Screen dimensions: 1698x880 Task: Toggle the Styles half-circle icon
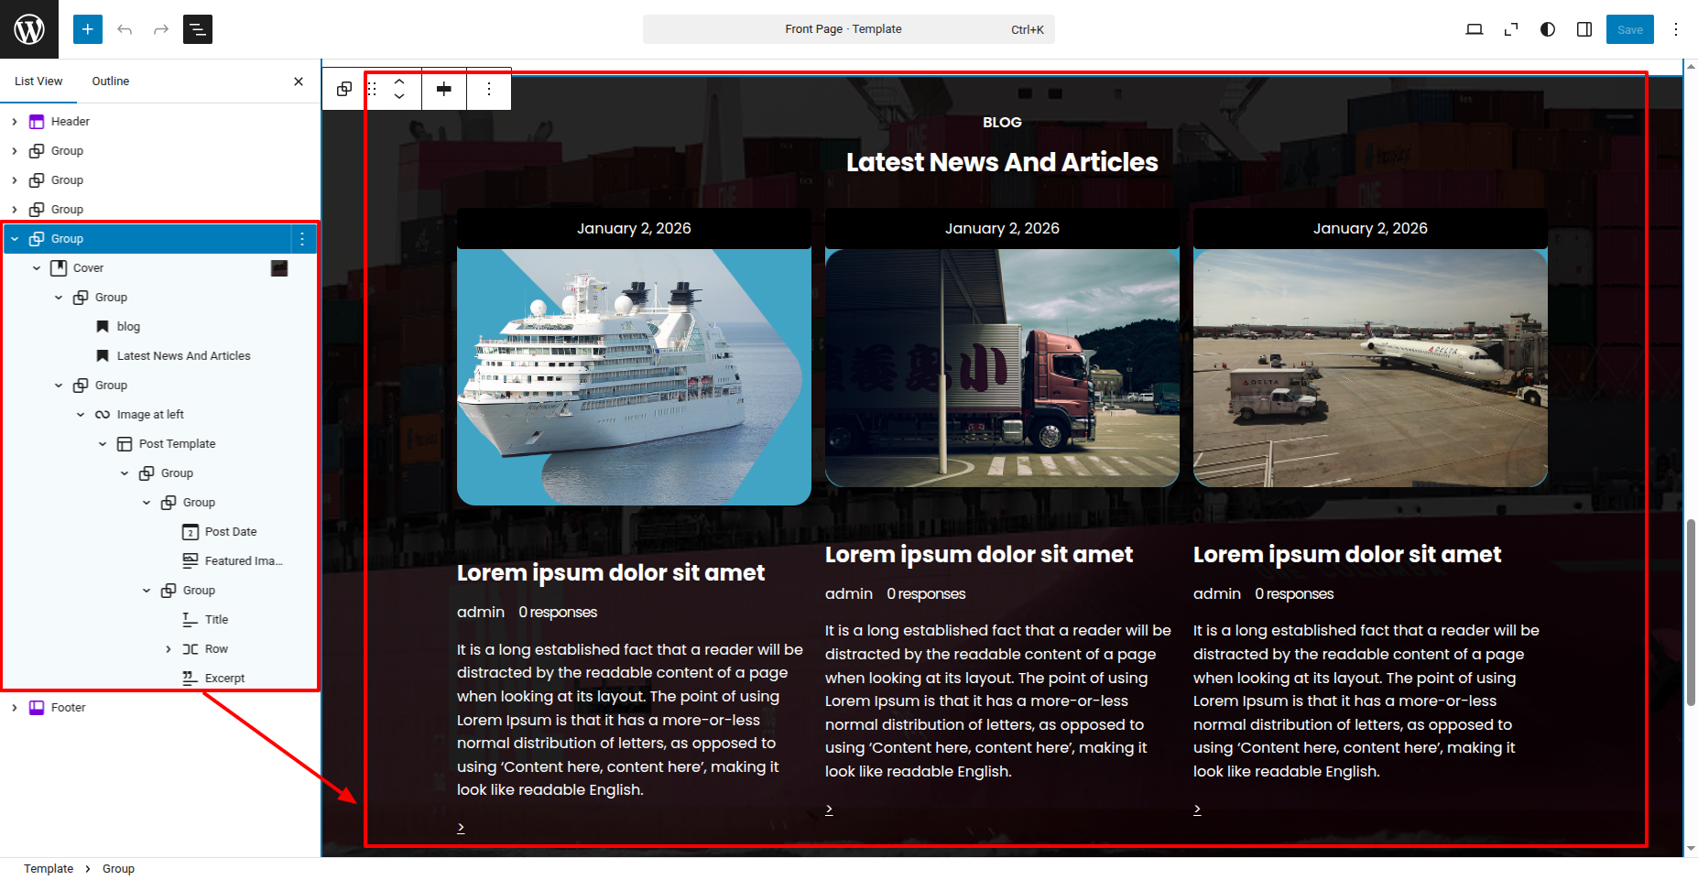pyautogui.click(x=1548, y=29)
